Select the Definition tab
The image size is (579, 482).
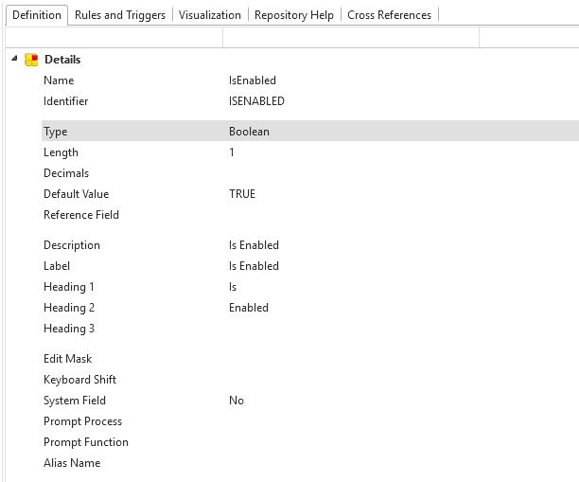(36, 15)
